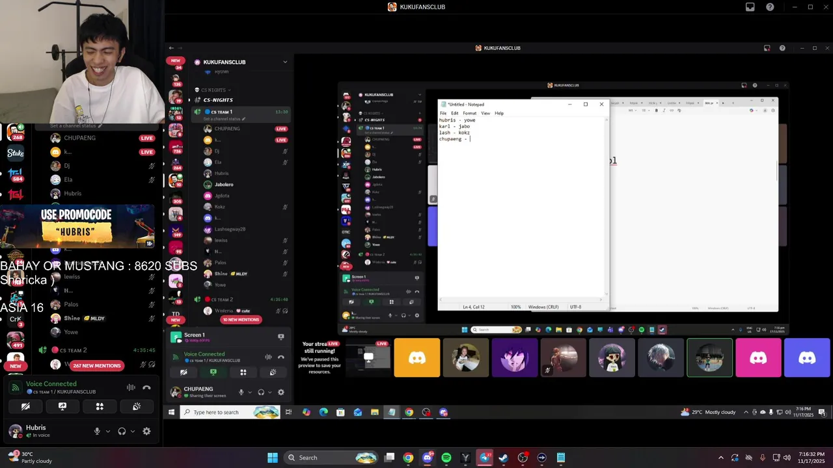This screenshot has height=468, width=833.
Task: Toggle noise suppression in Hubris's Voice Connected panel
Action: 131,387
